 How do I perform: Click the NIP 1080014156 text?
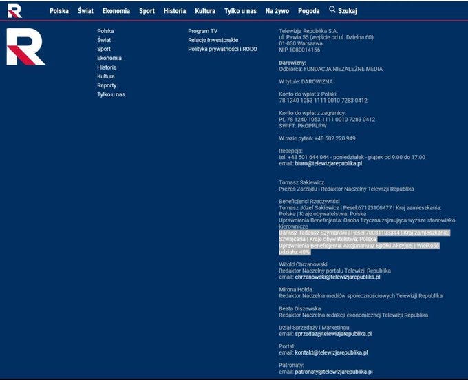(x=299, y=50)
